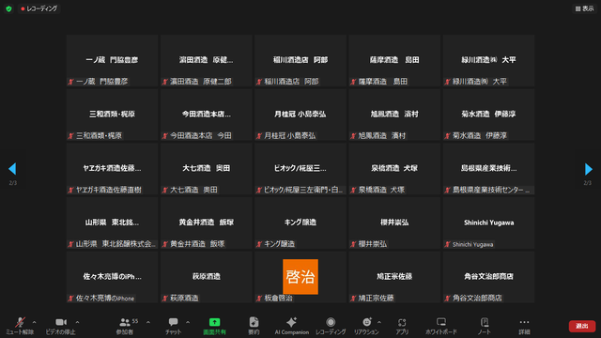
Task: Select ヤヱガキ酒造佐藤直樹 participant tile
Action: click(x=113, y=169)
